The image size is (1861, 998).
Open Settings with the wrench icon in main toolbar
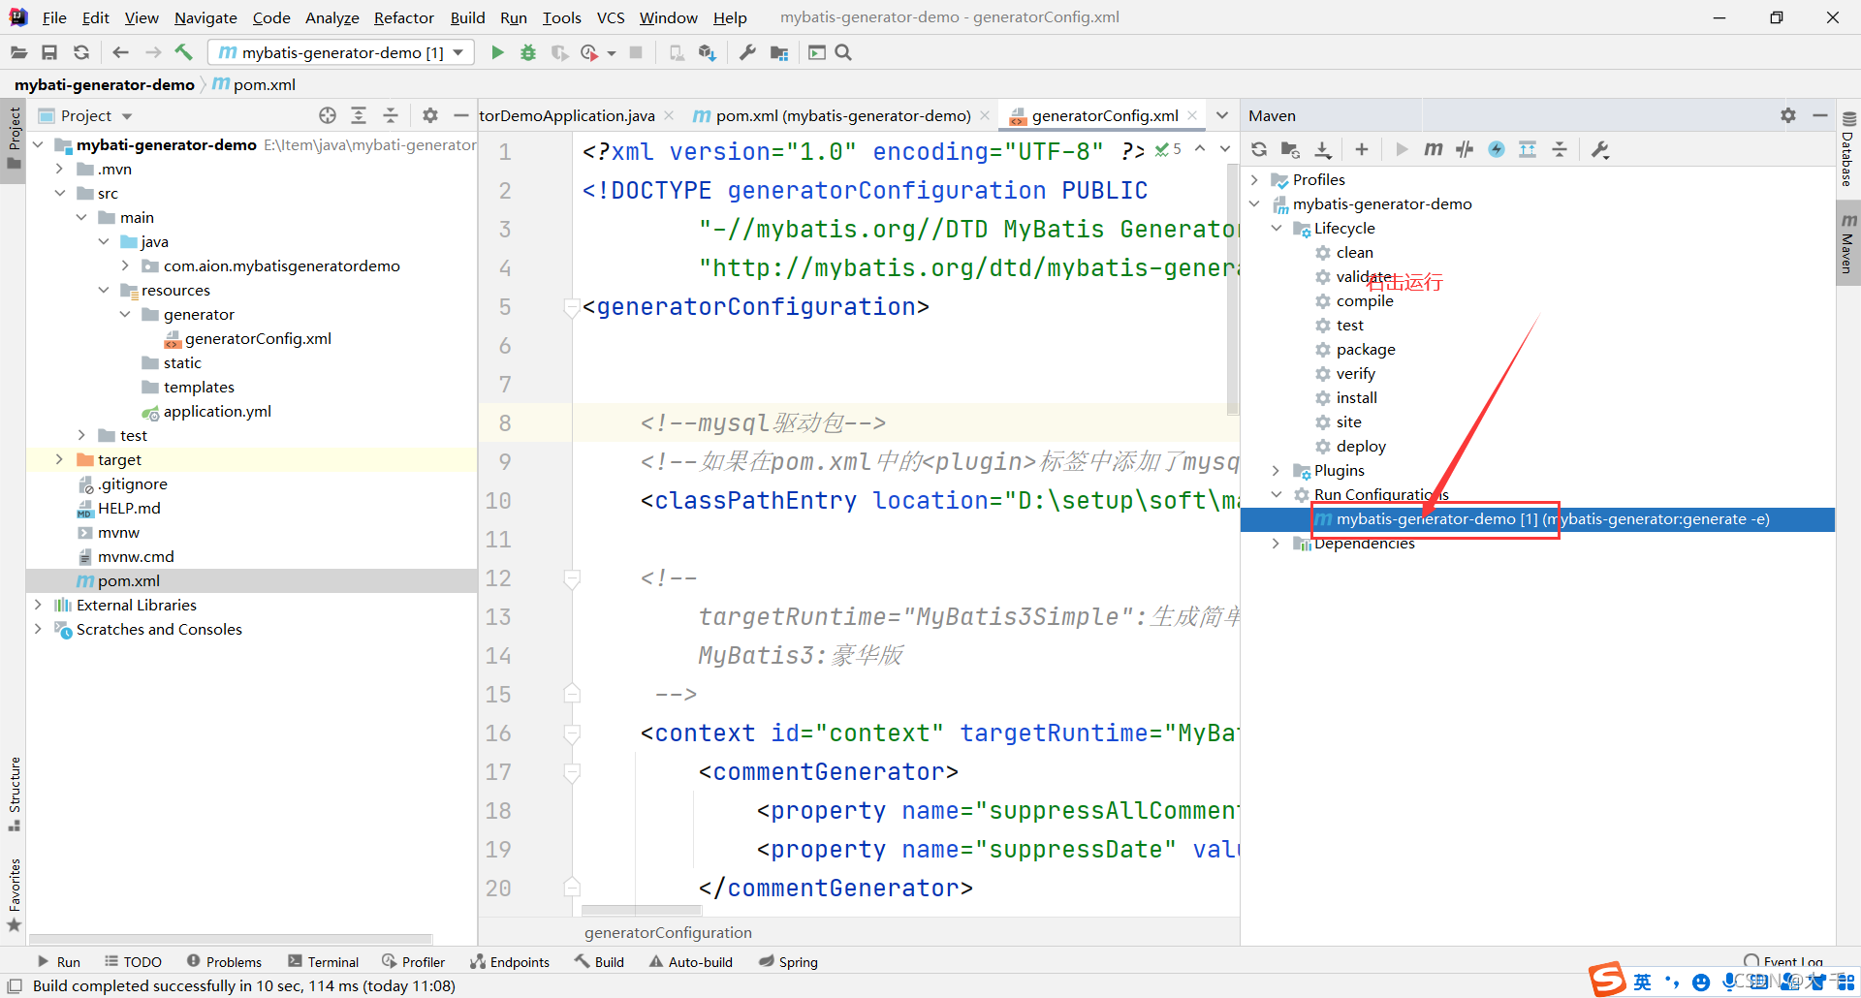point(747,52)
